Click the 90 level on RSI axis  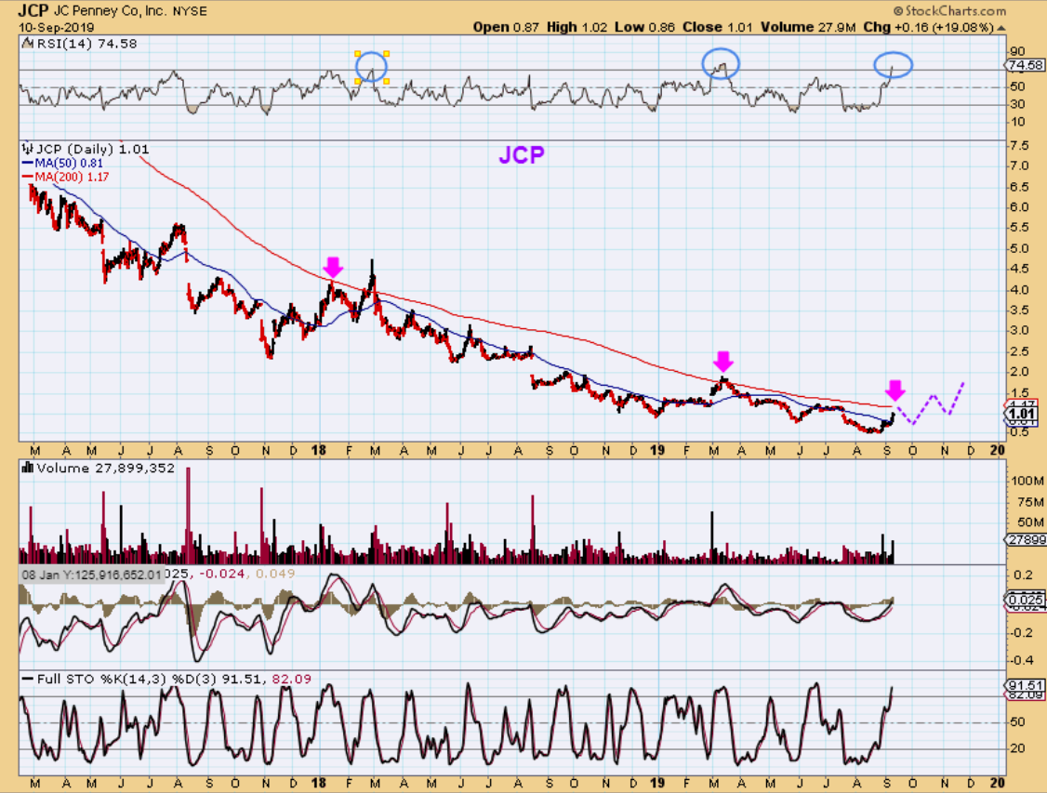(1017, 51)
